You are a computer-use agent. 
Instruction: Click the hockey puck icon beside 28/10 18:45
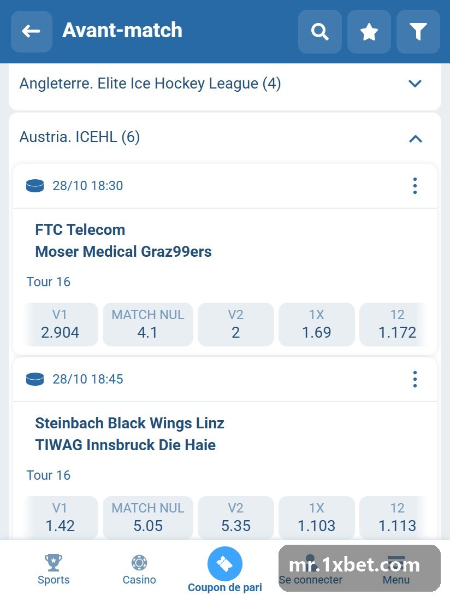tap(35, 380)
